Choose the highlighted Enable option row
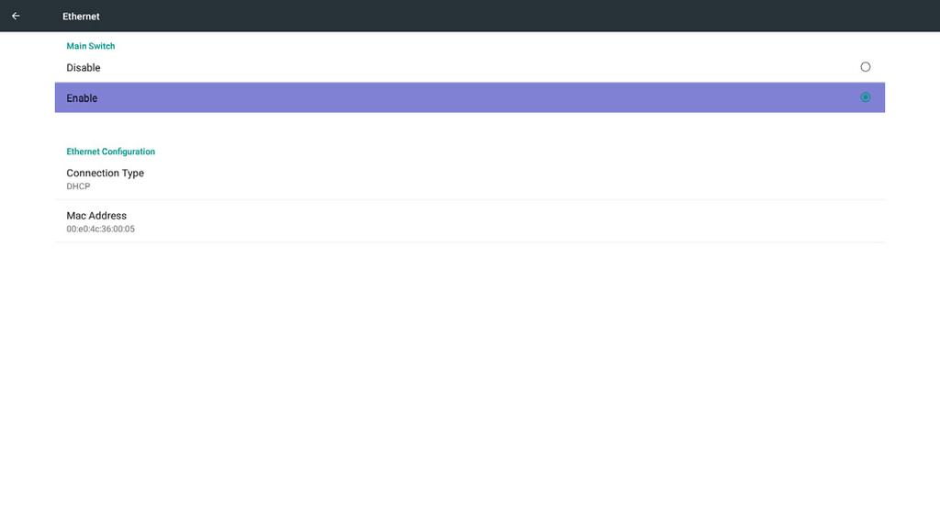Viewport: 940px width, 529px height. pyautogui.click(x=469, y=97)
